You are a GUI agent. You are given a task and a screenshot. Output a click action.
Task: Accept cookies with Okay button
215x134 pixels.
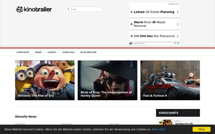click(202, 129)
